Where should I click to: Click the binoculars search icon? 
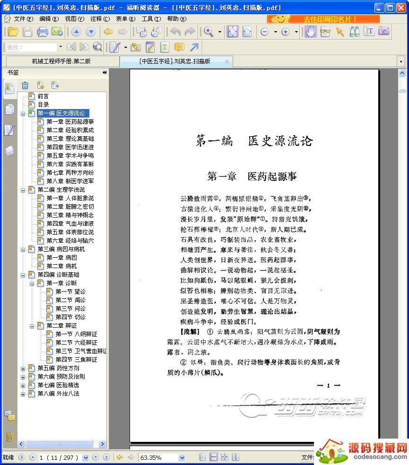tap(354, 32)
